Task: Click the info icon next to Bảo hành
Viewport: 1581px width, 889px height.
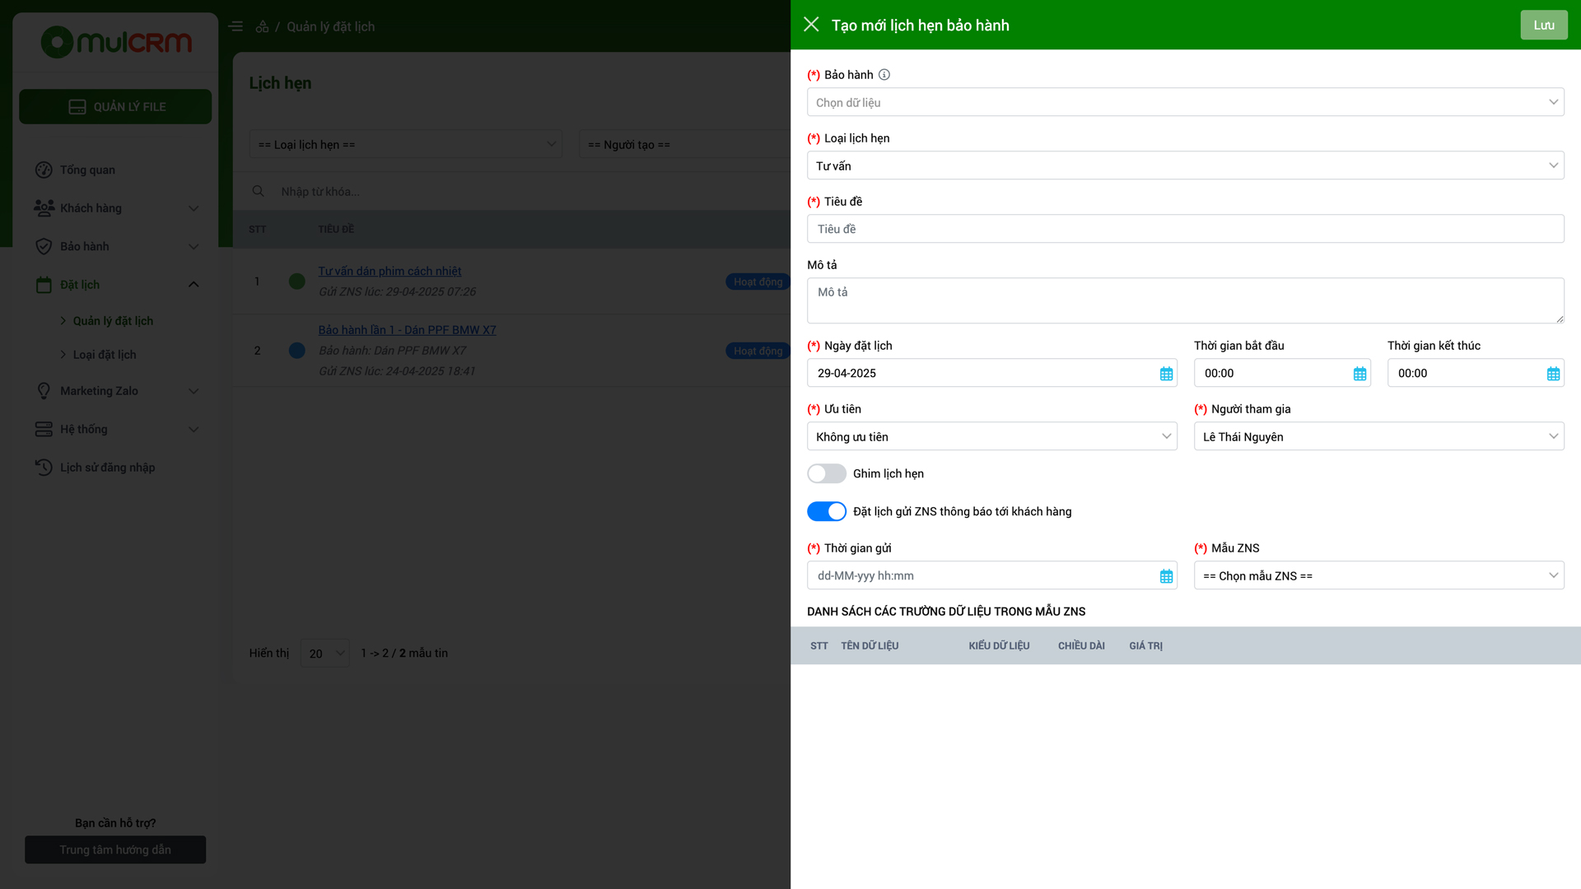Action: (x=884, y=75)
